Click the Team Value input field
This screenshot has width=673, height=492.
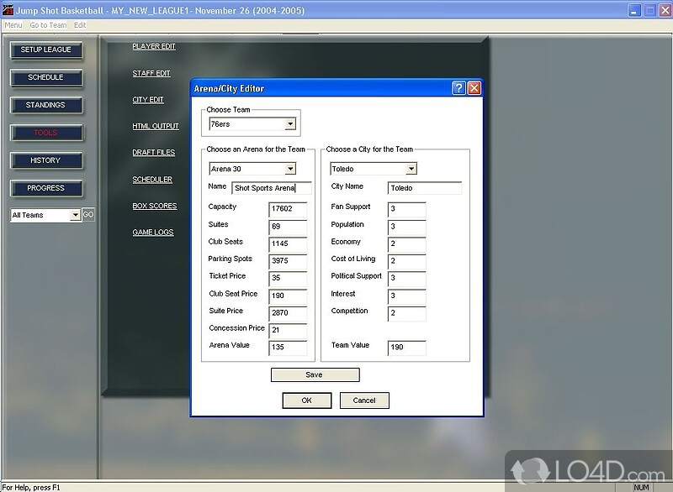pyautogui.click(x=406, y=348)
